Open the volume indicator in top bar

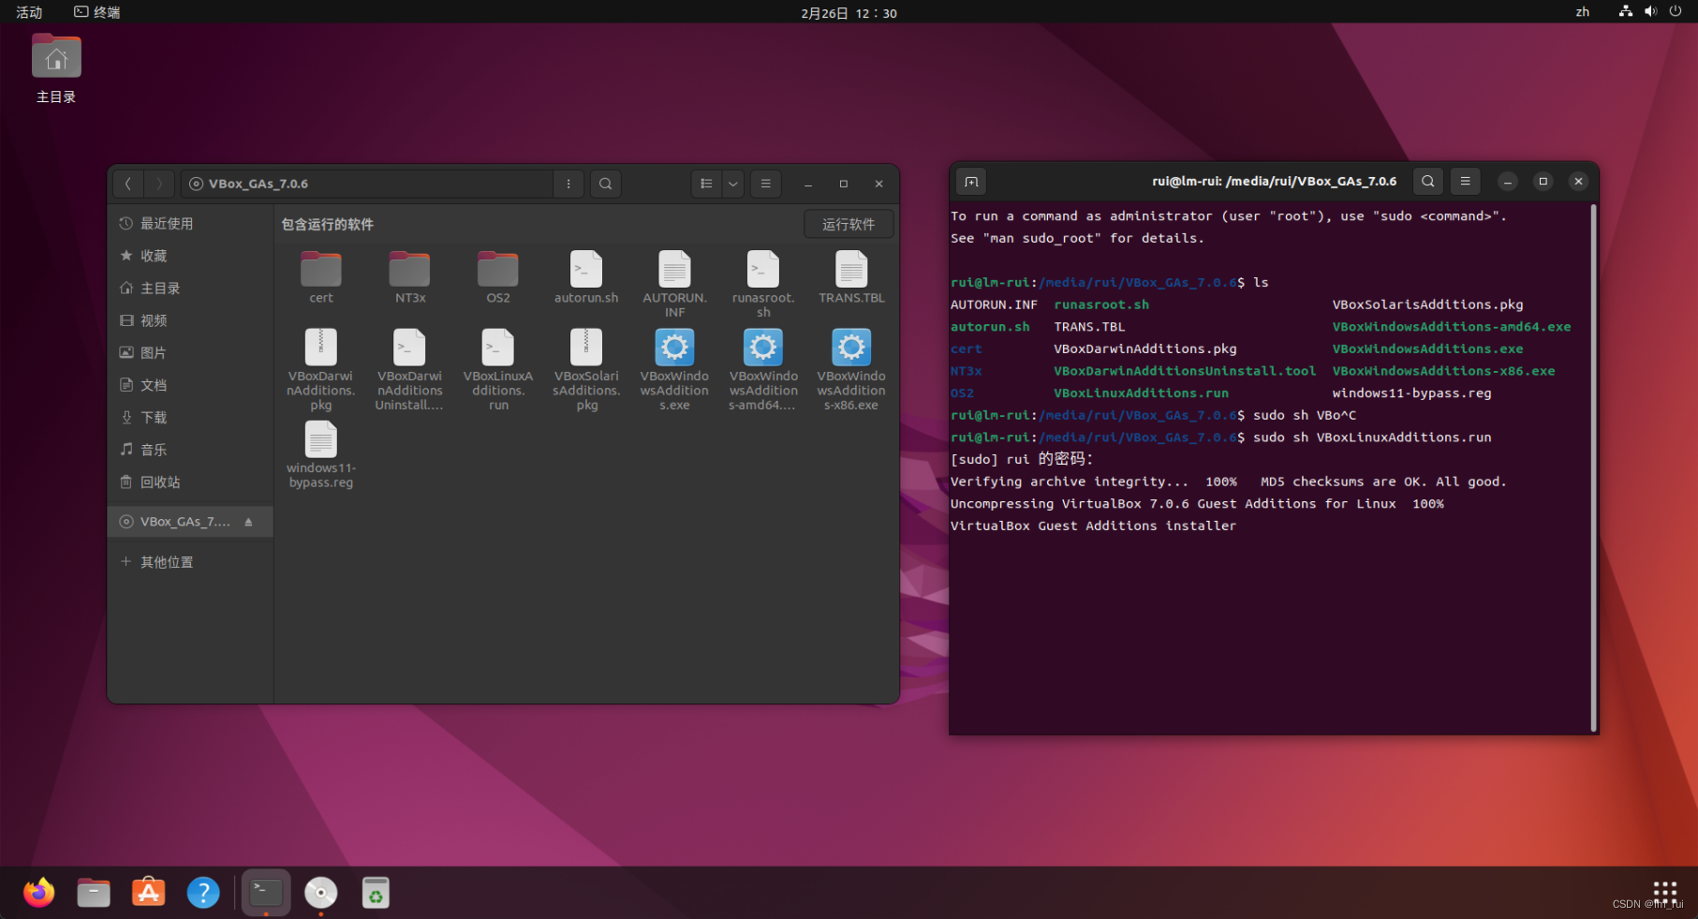point(1650,12)
